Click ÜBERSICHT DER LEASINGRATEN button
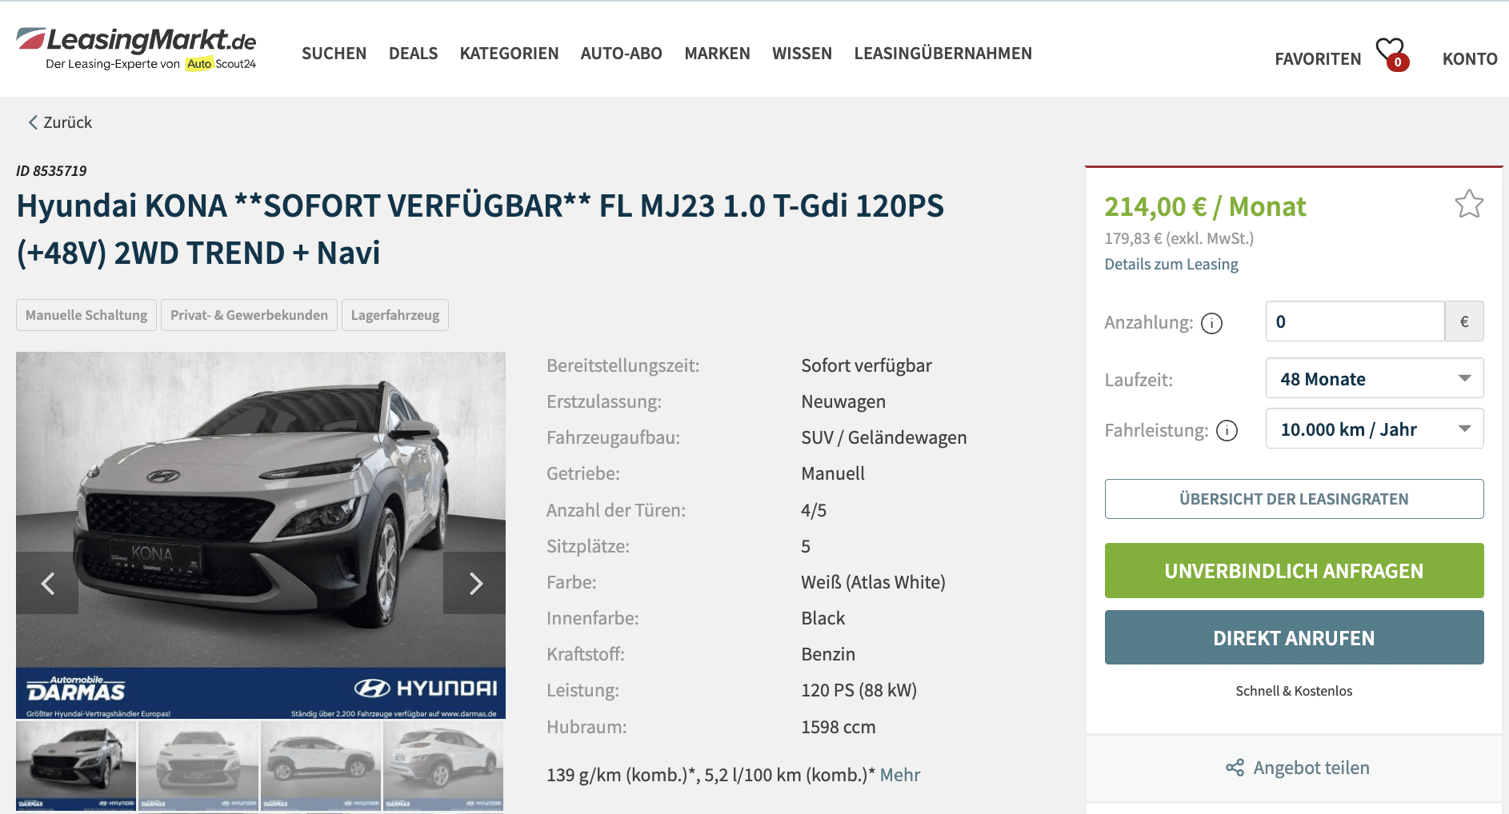Screen dimensions: 1509x814 click(1294, 499)
